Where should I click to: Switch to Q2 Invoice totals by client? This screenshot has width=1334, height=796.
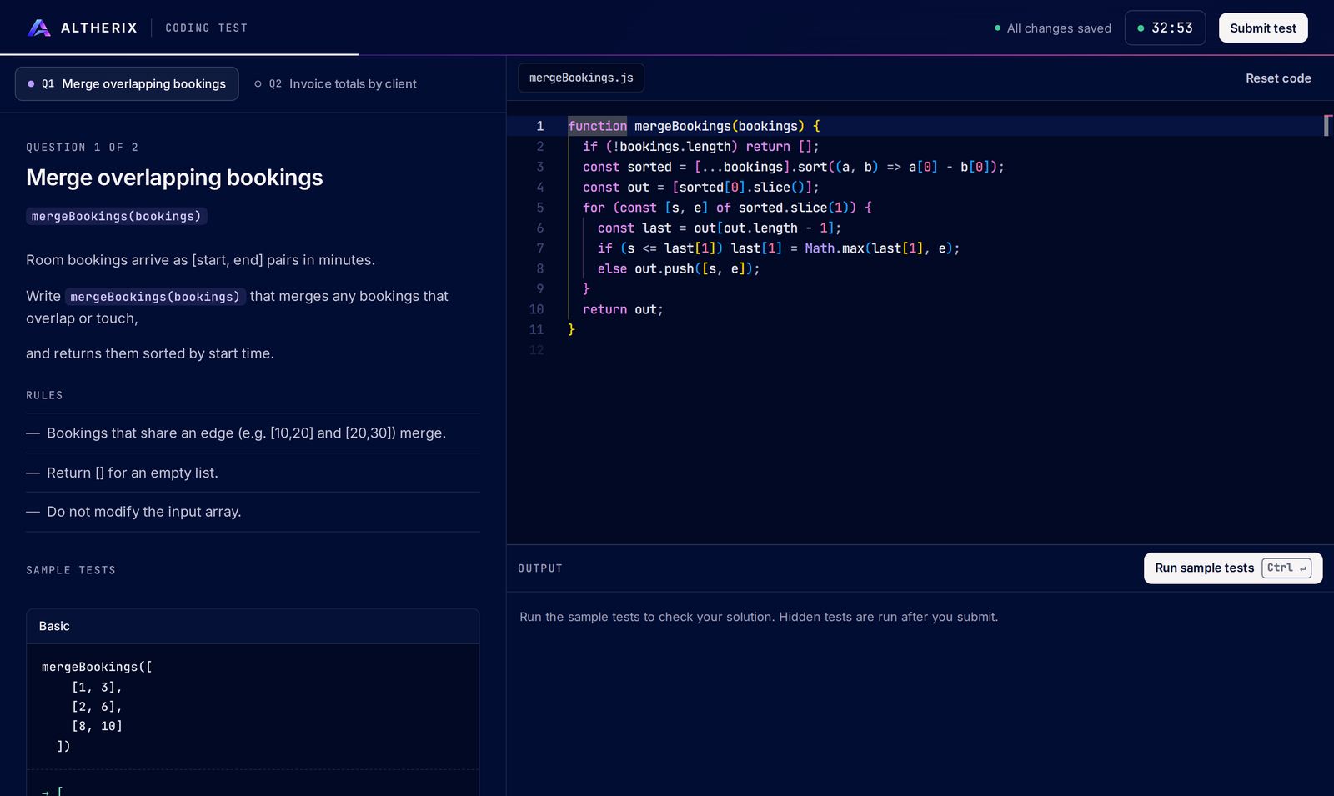coord(335,83)
